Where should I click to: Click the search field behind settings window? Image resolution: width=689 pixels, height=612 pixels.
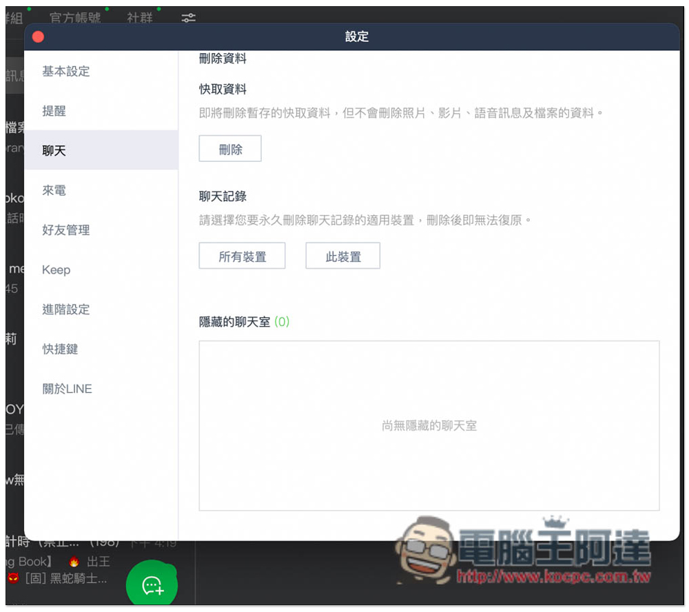(x=14, y=76)
